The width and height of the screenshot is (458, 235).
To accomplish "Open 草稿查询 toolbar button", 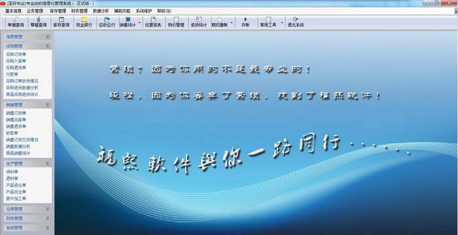I will coord(39,22).
